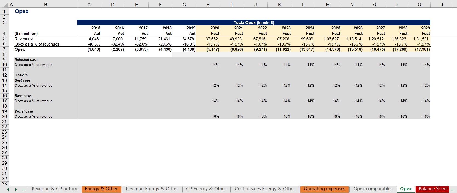Click the select-all corner triangle
The height and width of the screenshot is (193, 457).
click(x=6, y=5)
